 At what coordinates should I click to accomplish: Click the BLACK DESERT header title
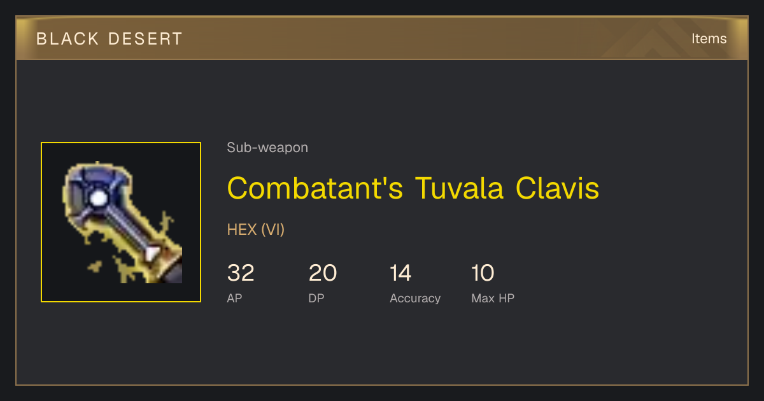pyautogui.click(x=110, y=39)
